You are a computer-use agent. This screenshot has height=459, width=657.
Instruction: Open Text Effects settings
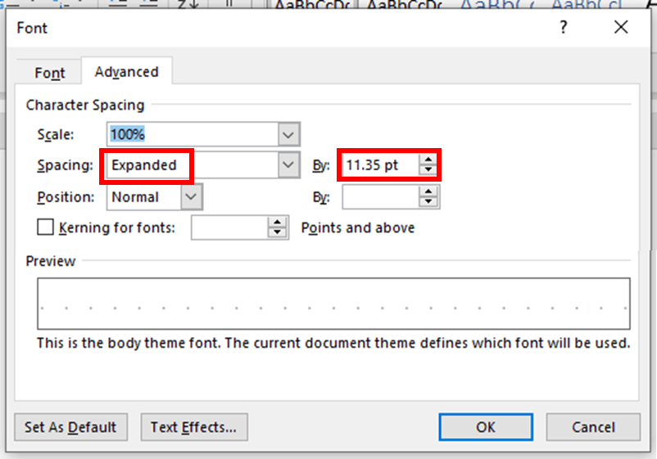click(x=193, y=426)
